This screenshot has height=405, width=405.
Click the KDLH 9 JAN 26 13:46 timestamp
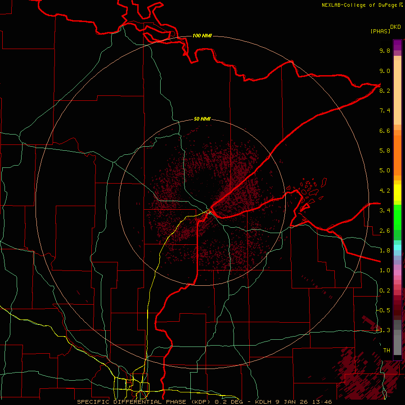293,402
